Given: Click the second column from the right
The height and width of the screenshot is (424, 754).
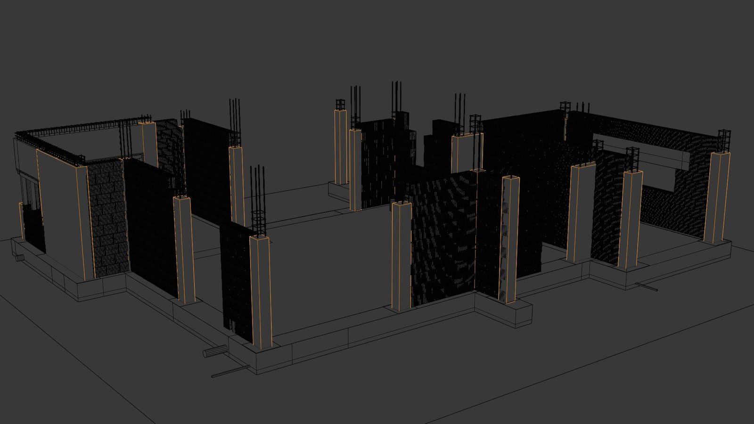Looking at the screenshot, I should [x=630, y=219].
